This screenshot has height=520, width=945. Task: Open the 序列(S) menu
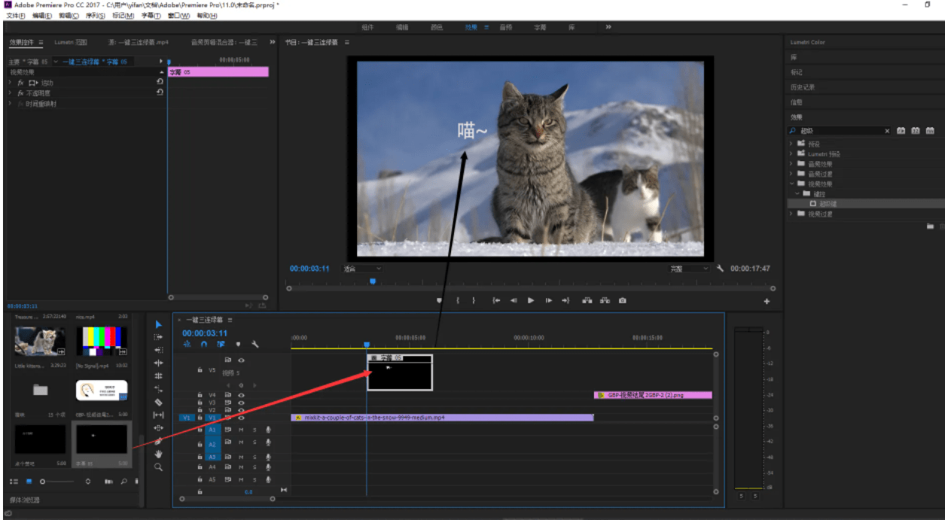(95, 15)
